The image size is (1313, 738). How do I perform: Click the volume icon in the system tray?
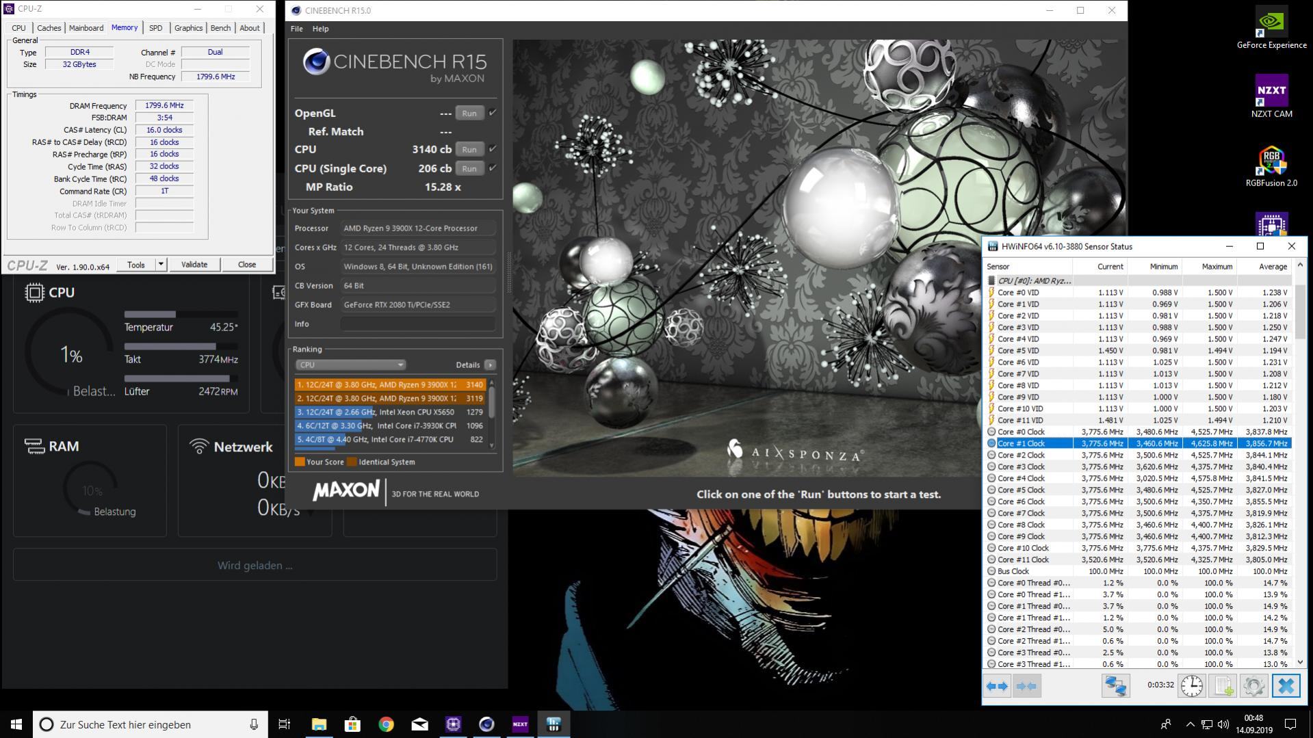coord(1223,724)
